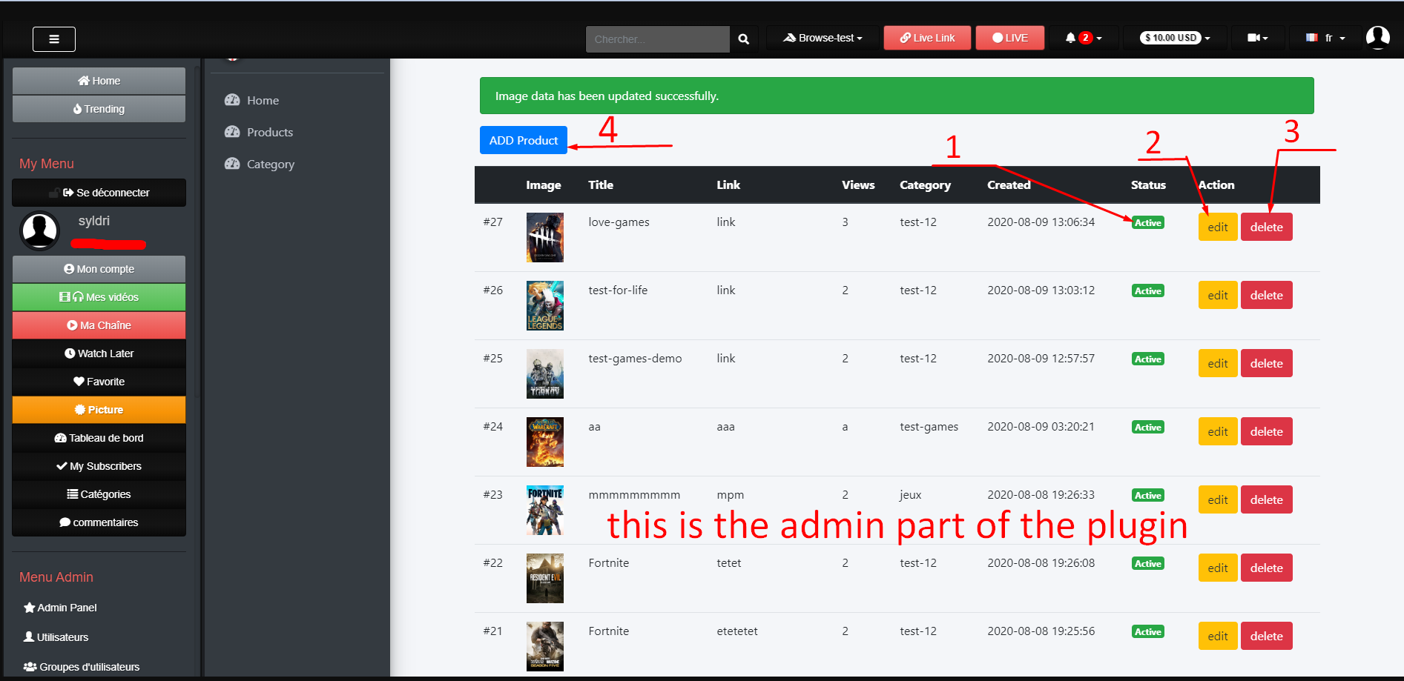This screenshot has width=1404, height=681.
Task: Delete the love-games product
Action: 1267,227
